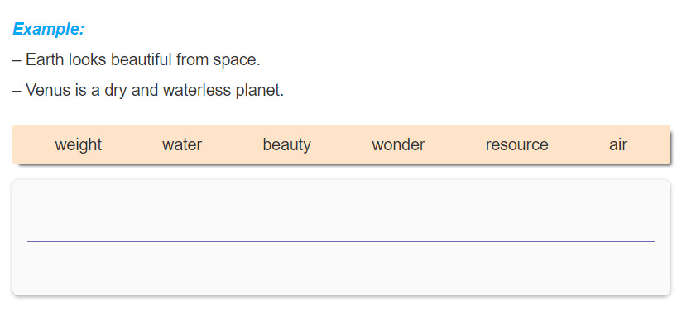Click the word "space." ending the first sentence
Viewport: 677px width, 312px height.
click(237, 59)
